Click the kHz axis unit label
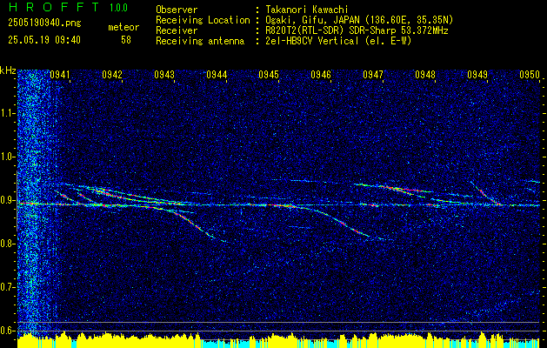The height and width of the screenshot is (348, 547). click(x=8, y=70)
